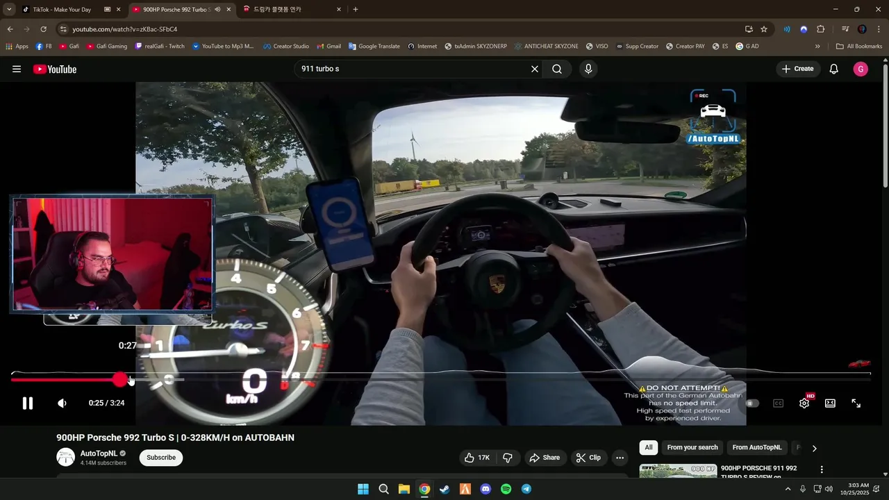
Task: Reload the current page
Action: click(43, 29)
